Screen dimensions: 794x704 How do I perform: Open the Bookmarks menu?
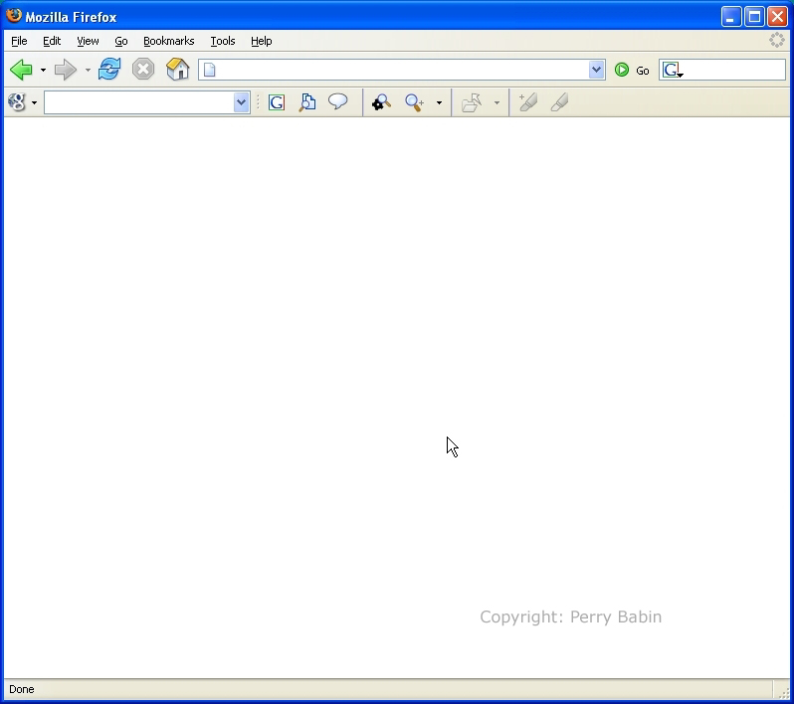[168, 41]
